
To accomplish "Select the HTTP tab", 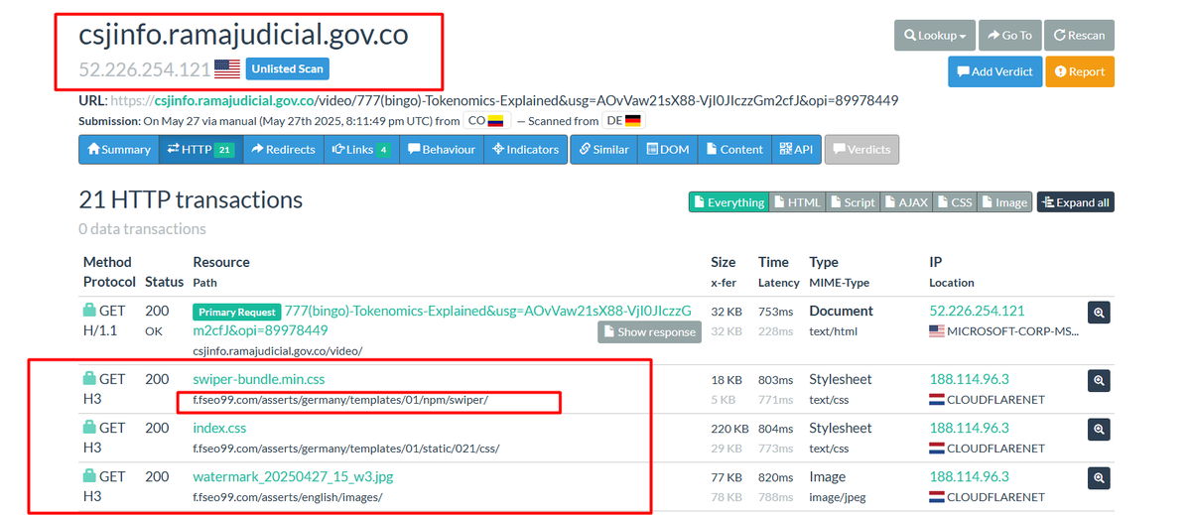I will [199, 149].
